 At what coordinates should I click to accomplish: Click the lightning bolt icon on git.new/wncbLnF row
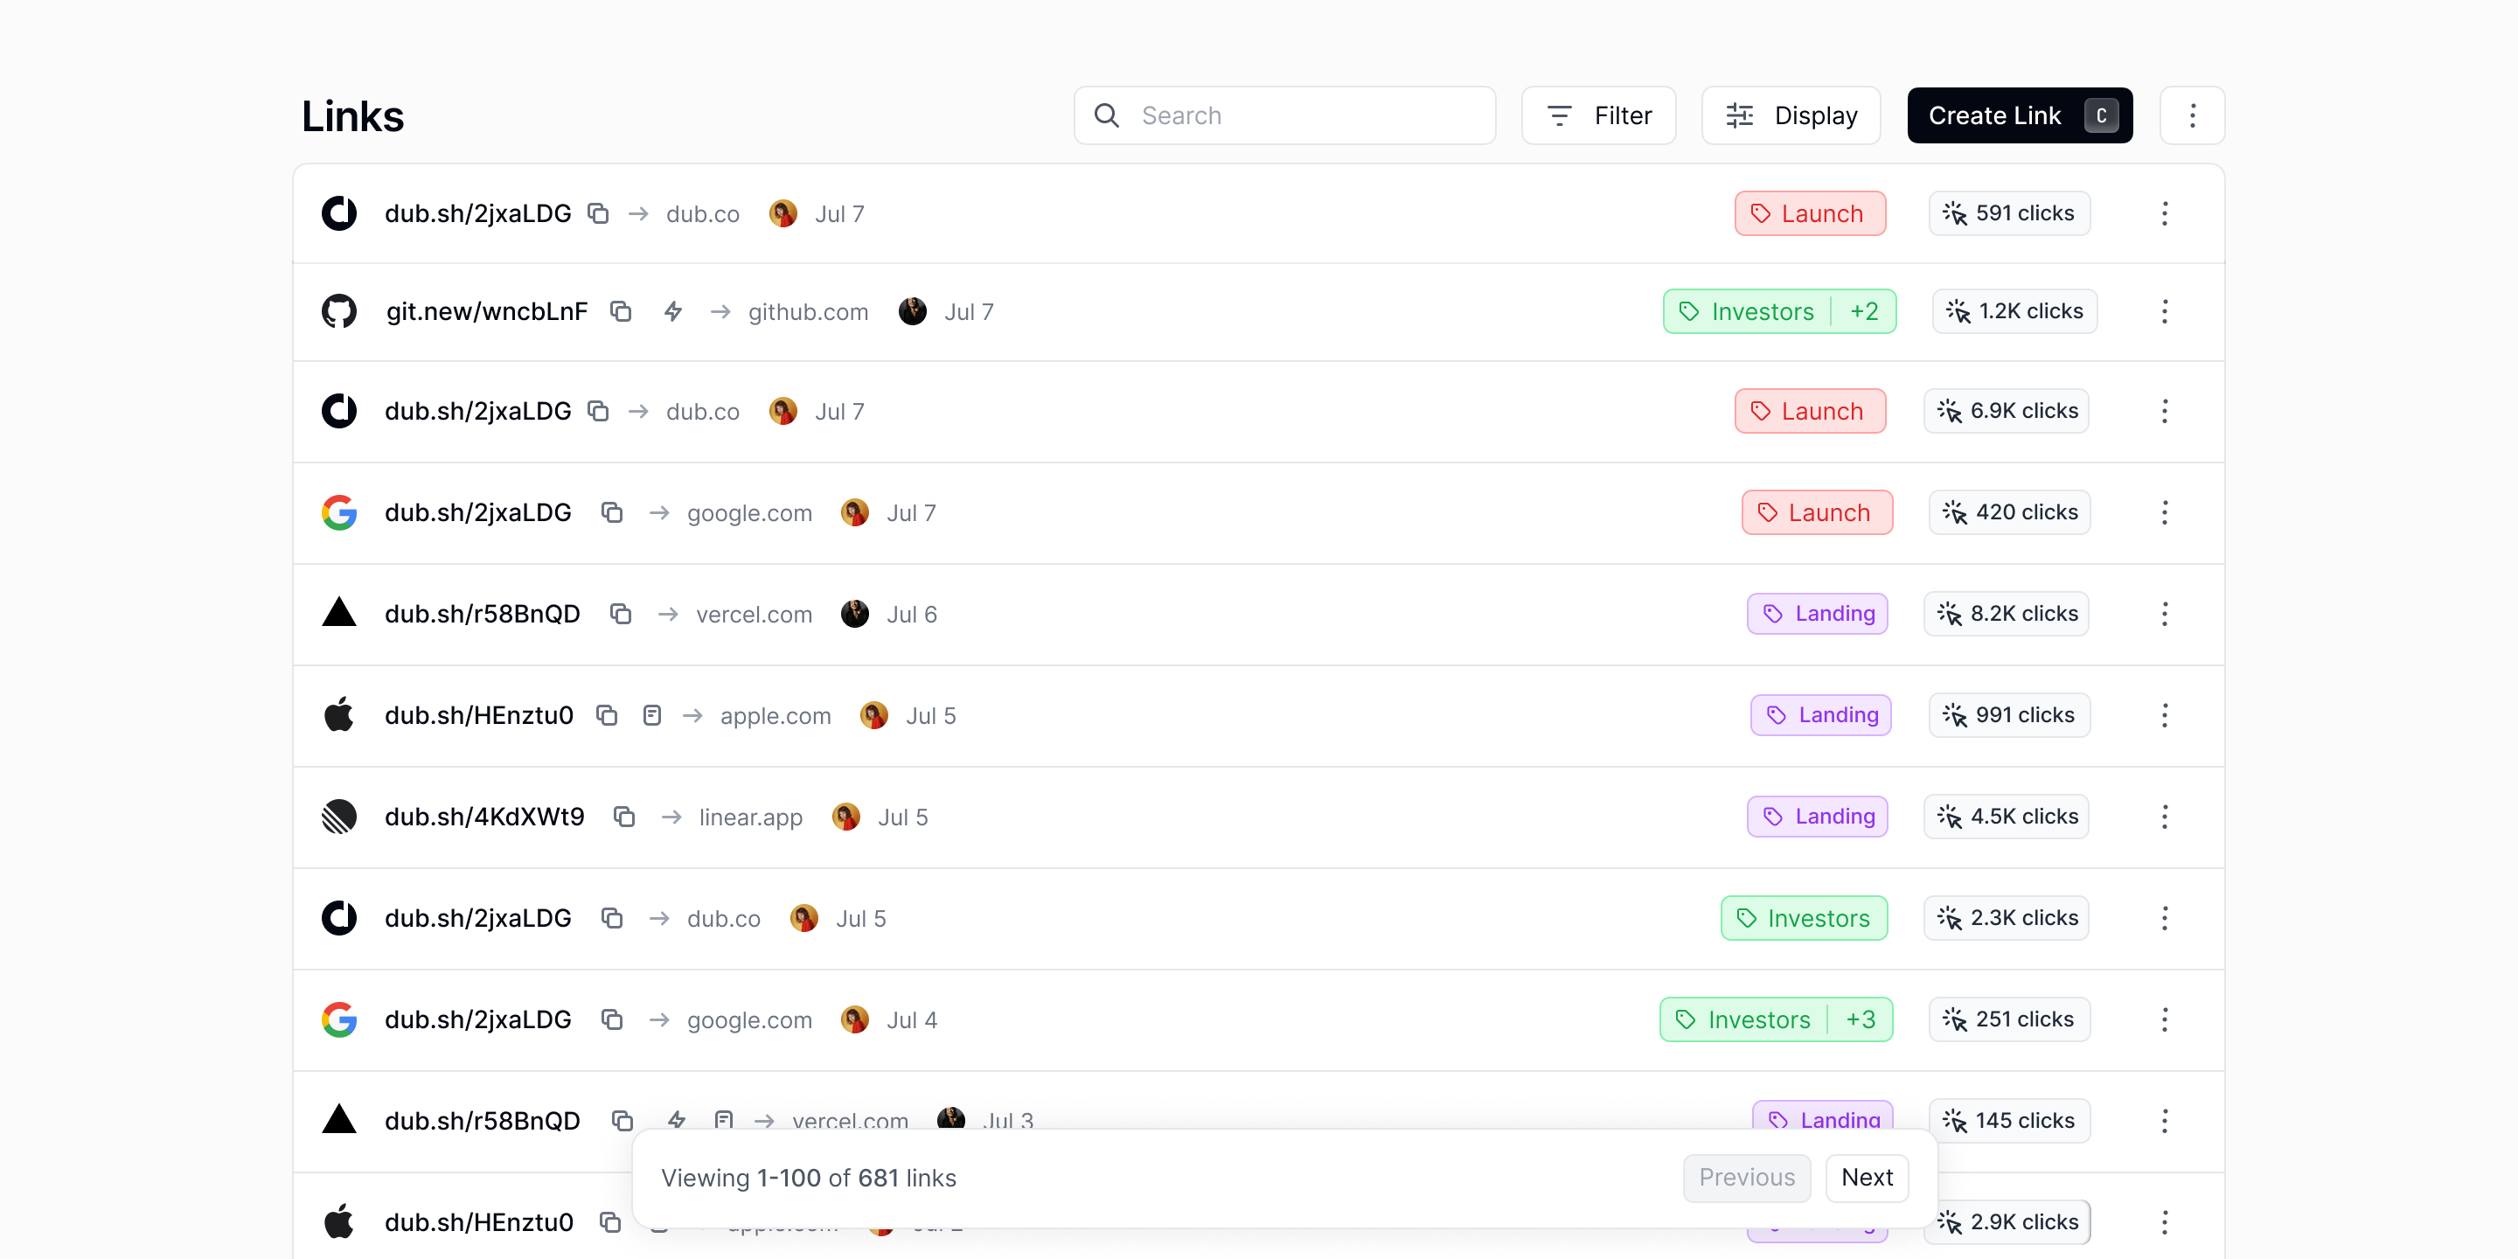(673, 311)
